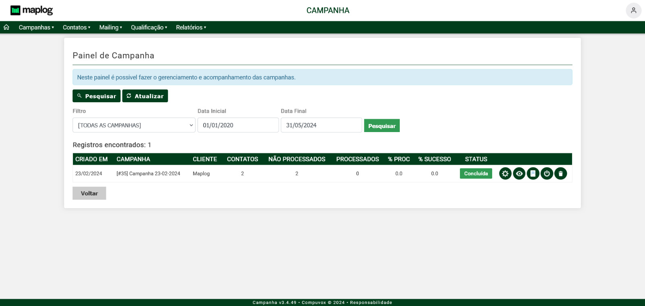
Task: Click the date cell 23/02/2024
Action: pyautogui.click(x=89, y=174)
